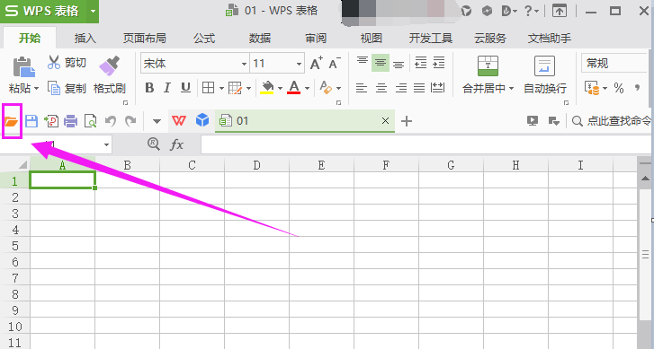Viewport: 654px width, 349px height.
Task: Click the draw border table icon
Action: click(235, 88)
